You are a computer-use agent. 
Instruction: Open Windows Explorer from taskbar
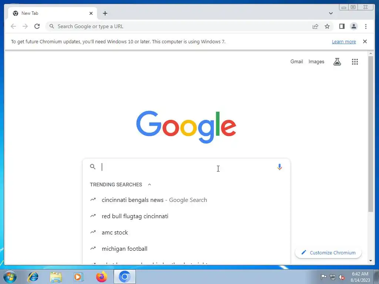coord(56,277)
